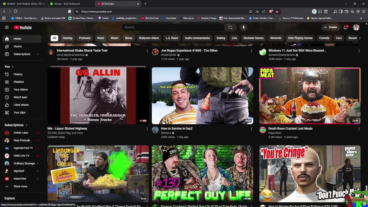The width and height of the screenshot is (368, 207).
Task: Open the media control music note icon
Action: click(335, 11)
